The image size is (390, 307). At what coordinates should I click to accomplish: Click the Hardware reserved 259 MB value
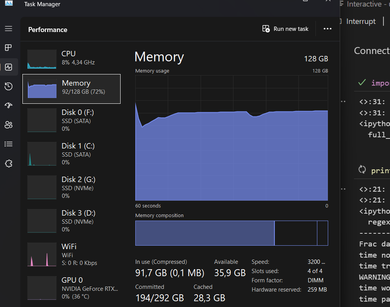point(317,290)
